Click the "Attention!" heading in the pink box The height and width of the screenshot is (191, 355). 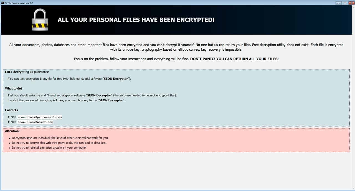[x=12, y=131]
